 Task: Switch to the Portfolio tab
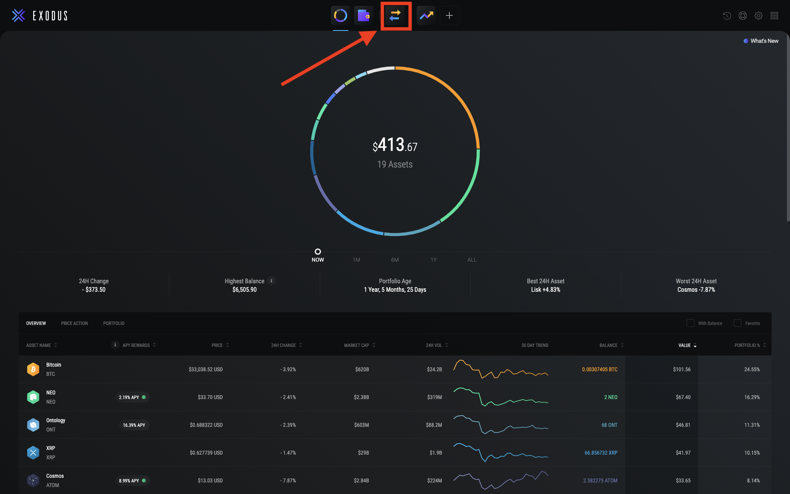[x=114, y=323]
